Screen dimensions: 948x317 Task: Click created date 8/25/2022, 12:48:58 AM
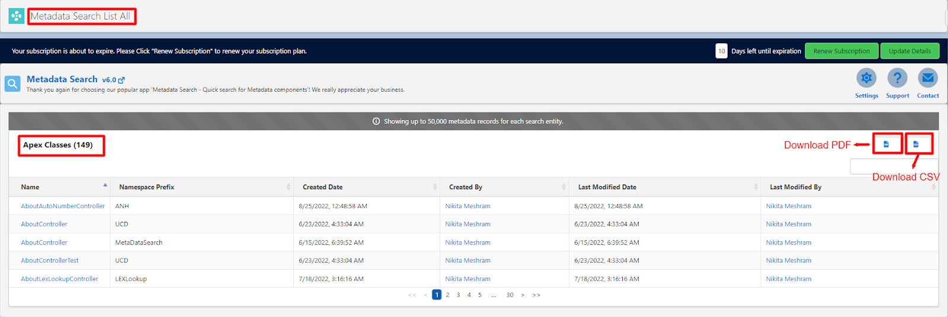tap(333, 206)
